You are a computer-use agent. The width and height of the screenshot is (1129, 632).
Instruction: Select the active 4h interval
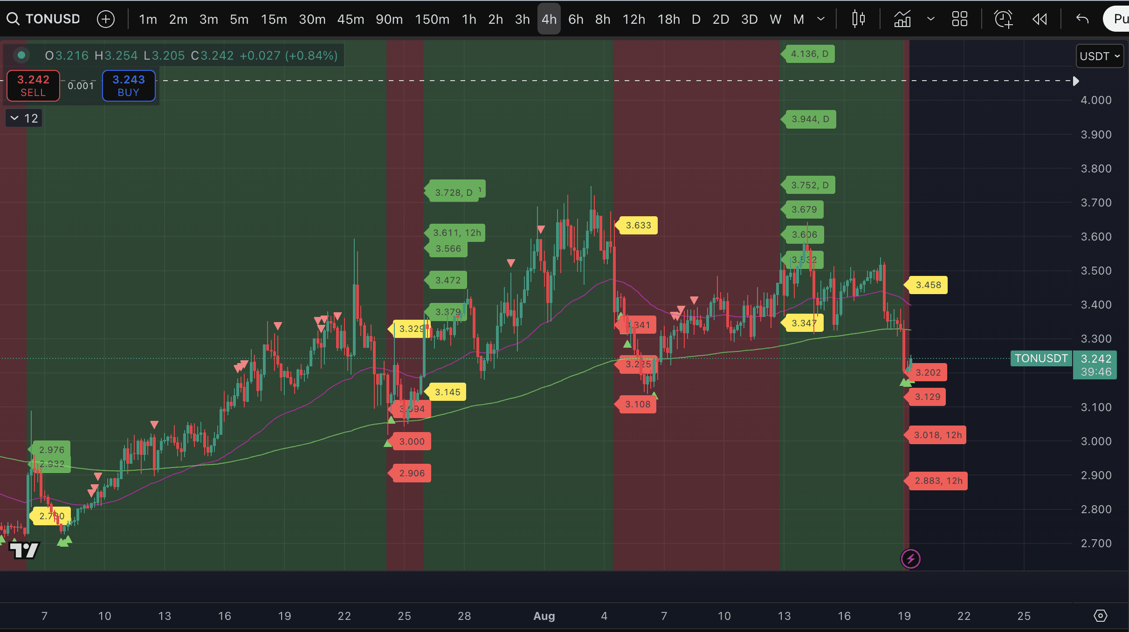click(549, 19)
